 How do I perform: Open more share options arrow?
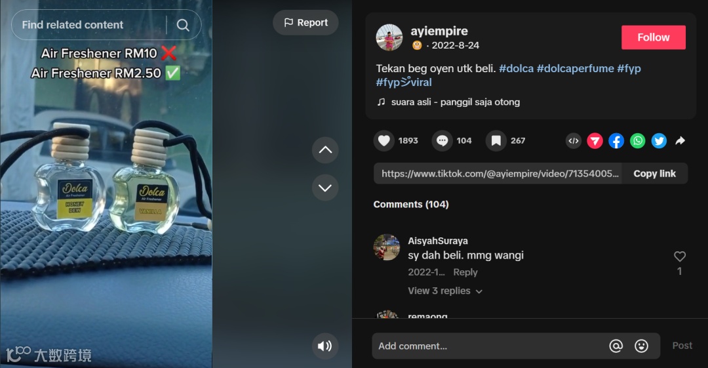pyautogui.click(x=680, y=140)
